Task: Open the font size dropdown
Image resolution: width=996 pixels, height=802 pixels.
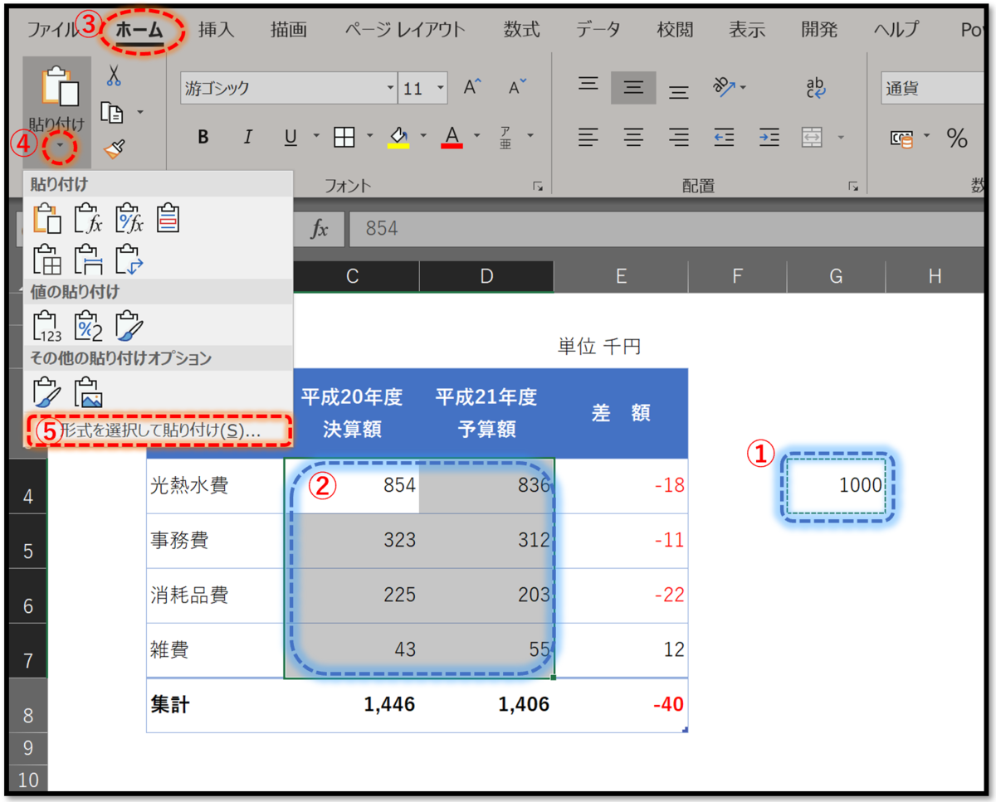Action: pos(440,87)
